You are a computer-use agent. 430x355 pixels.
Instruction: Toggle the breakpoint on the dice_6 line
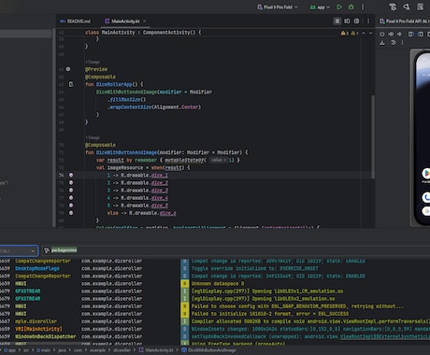coord(71,213)
